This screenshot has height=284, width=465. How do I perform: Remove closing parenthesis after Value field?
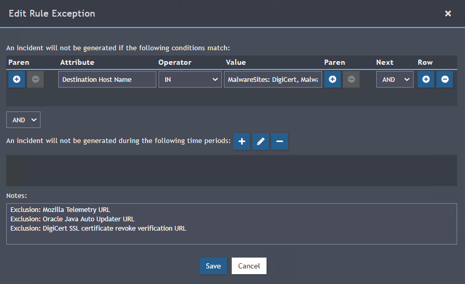[x=351, y=79]
